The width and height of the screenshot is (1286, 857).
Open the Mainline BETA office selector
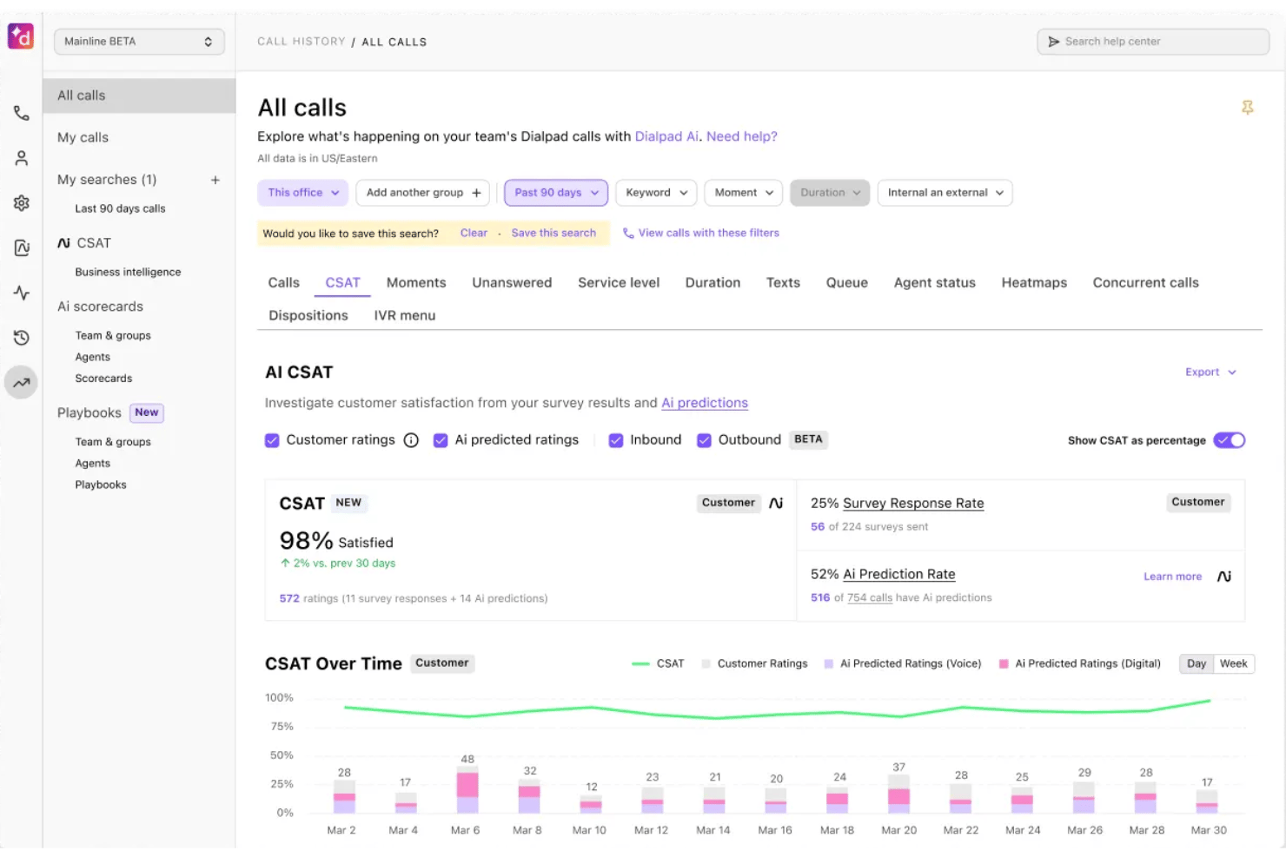(139, 42)
